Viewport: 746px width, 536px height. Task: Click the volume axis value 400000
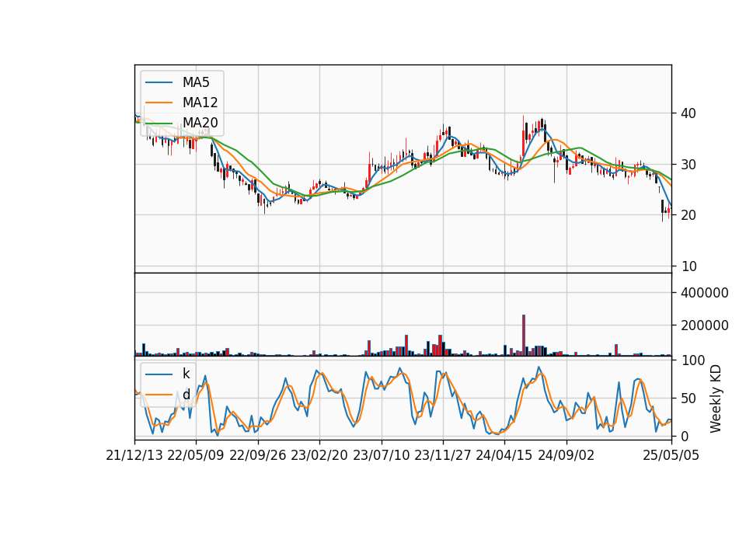tap(705, 293)
